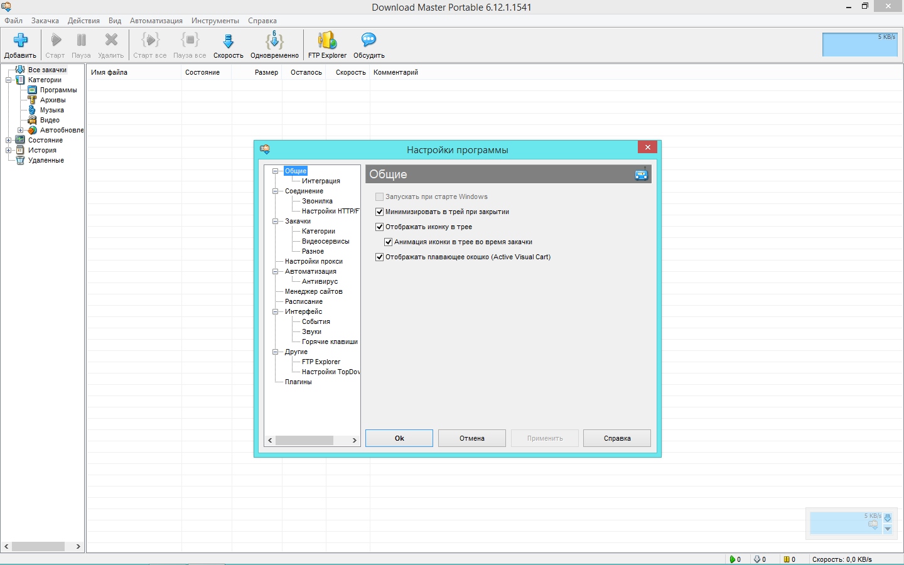The height and width of the screenshot is (565, 904).
Task: Select Горячие клавиши in settings tree
Action: [330, 342]
